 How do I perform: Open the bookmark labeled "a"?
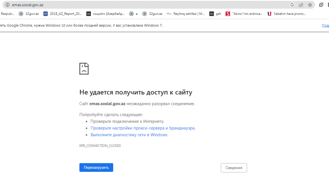point(133,14)
